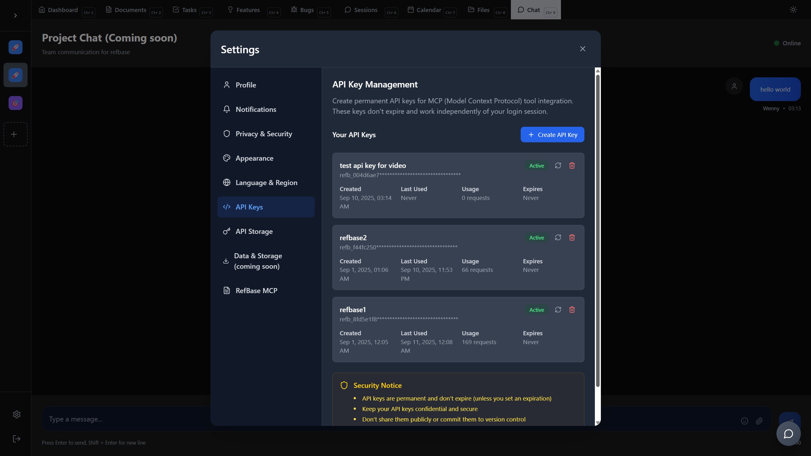Open the Appearance settings section
This screenshot has height=456, width=811.
[254, 158]
